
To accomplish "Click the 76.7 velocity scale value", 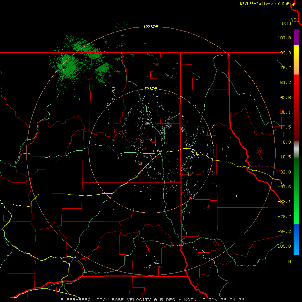I will tap(286, 67).
